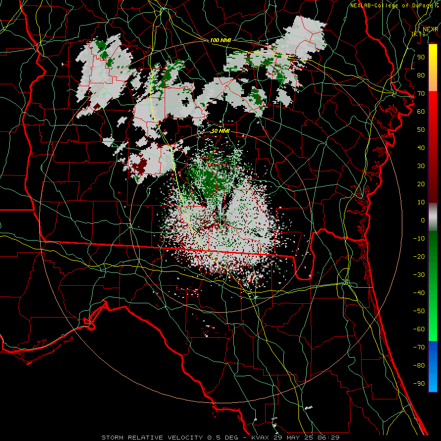Click the 10 value on velocity scale

pos(421,202)
